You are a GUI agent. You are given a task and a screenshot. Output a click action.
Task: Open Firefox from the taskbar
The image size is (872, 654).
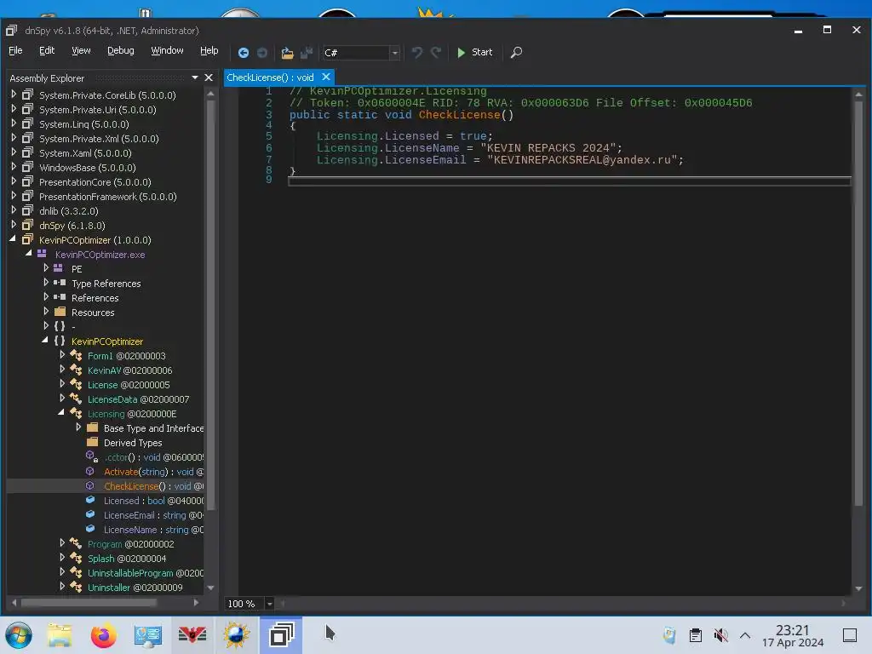tap(103, 635)
